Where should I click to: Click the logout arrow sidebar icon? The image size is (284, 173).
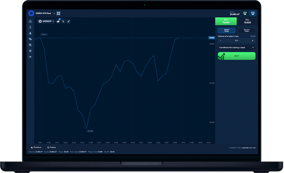[x=30, y=57]
